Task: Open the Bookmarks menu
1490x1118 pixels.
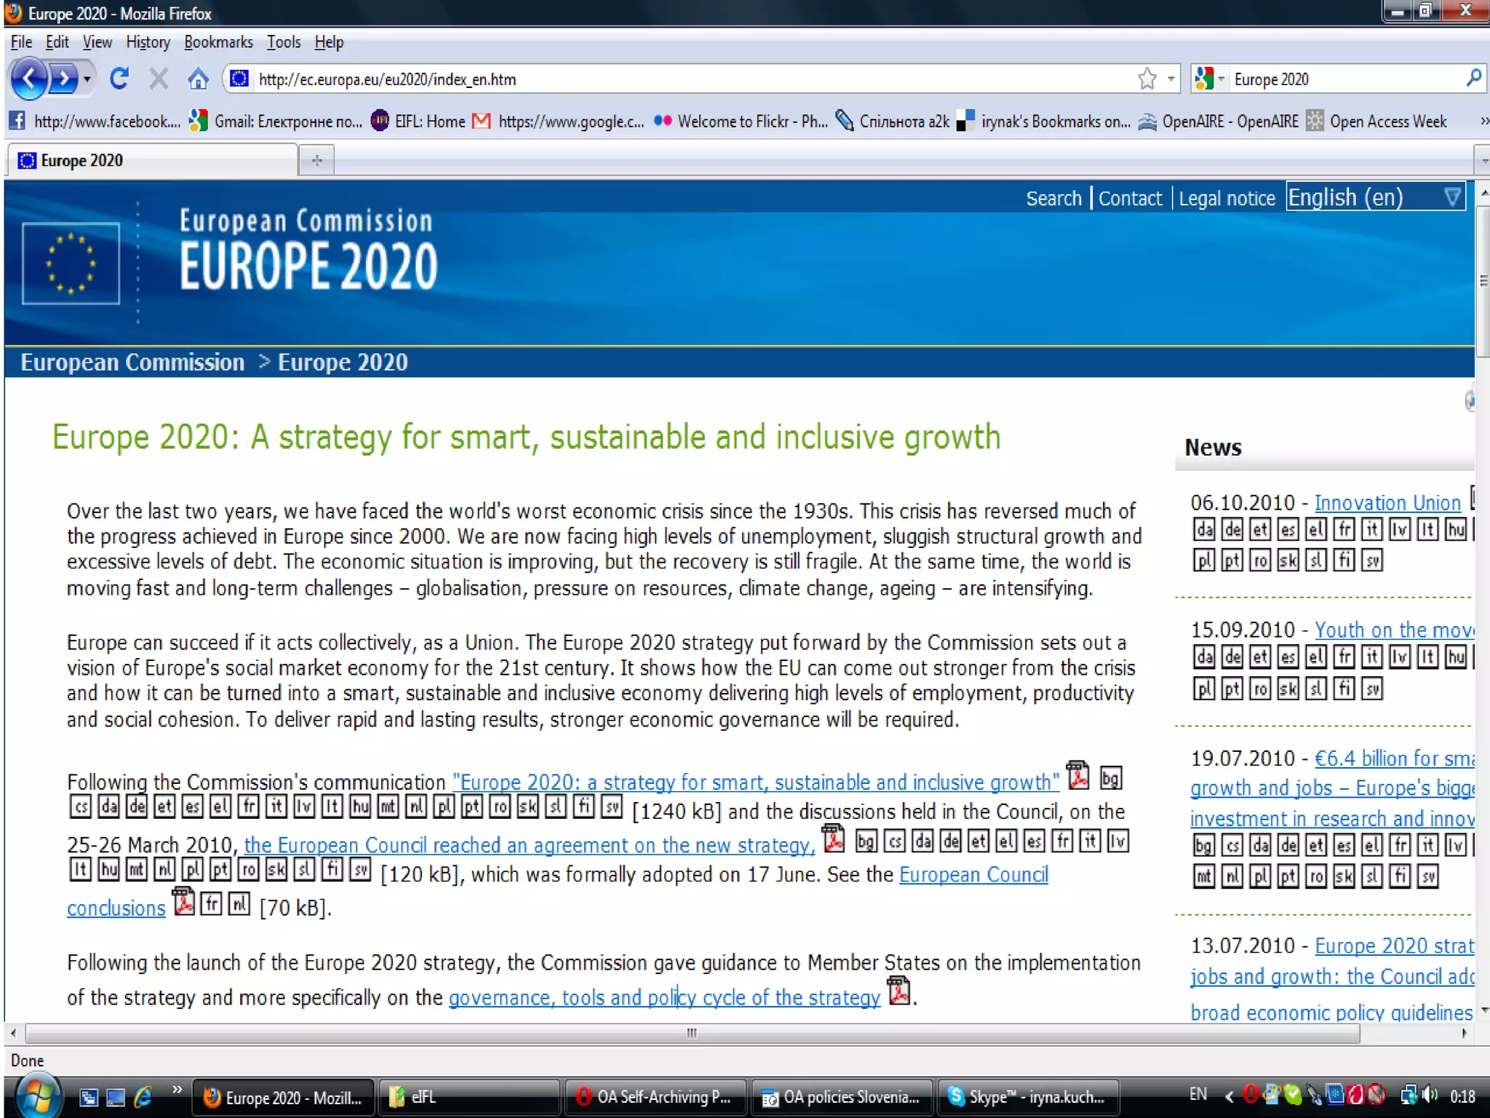Action: (218, 42)
